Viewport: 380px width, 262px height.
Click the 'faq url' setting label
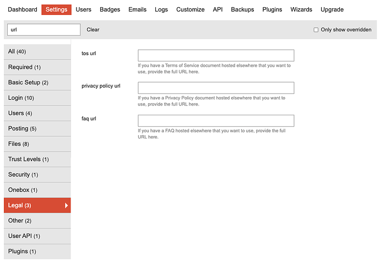tap(89, 119)
